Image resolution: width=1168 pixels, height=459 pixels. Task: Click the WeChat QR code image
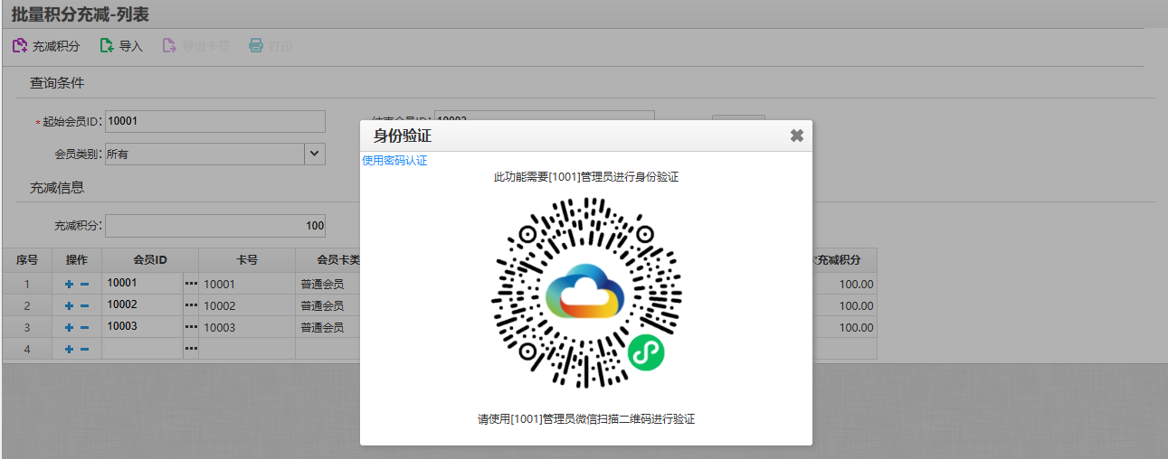(x=586, y=293)
